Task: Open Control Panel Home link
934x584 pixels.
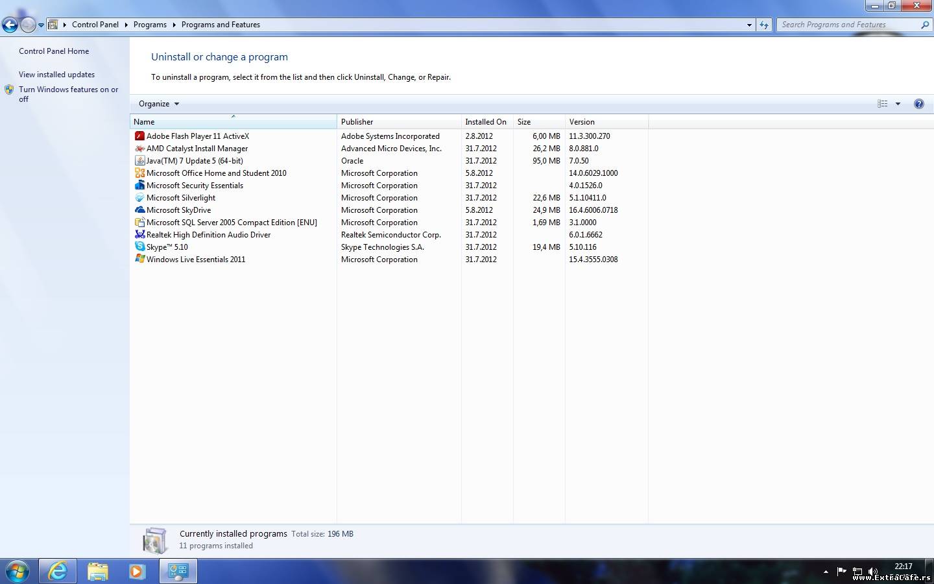Action: pyautogui.click(x=54, y=51)
